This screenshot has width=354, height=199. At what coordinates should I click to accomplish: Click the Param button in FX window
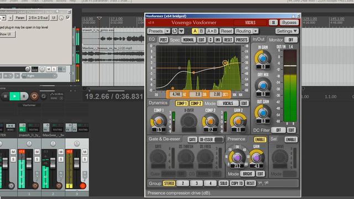20,18
